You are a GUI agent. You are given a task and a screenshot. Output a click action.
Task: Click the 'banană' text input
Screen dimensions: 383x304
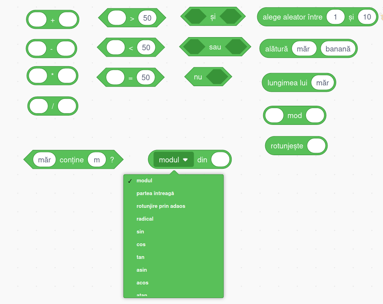pyautogui.click(x=338, y=49)
